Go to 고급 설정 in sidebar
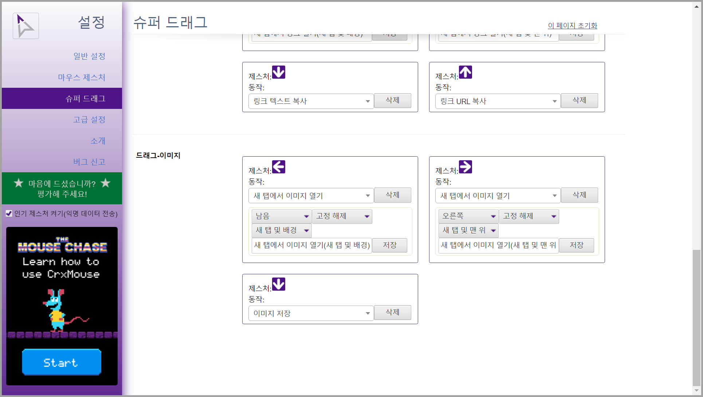Image resolution: width=703 pixels, height=397 pixels. click(x=89, y=119)
